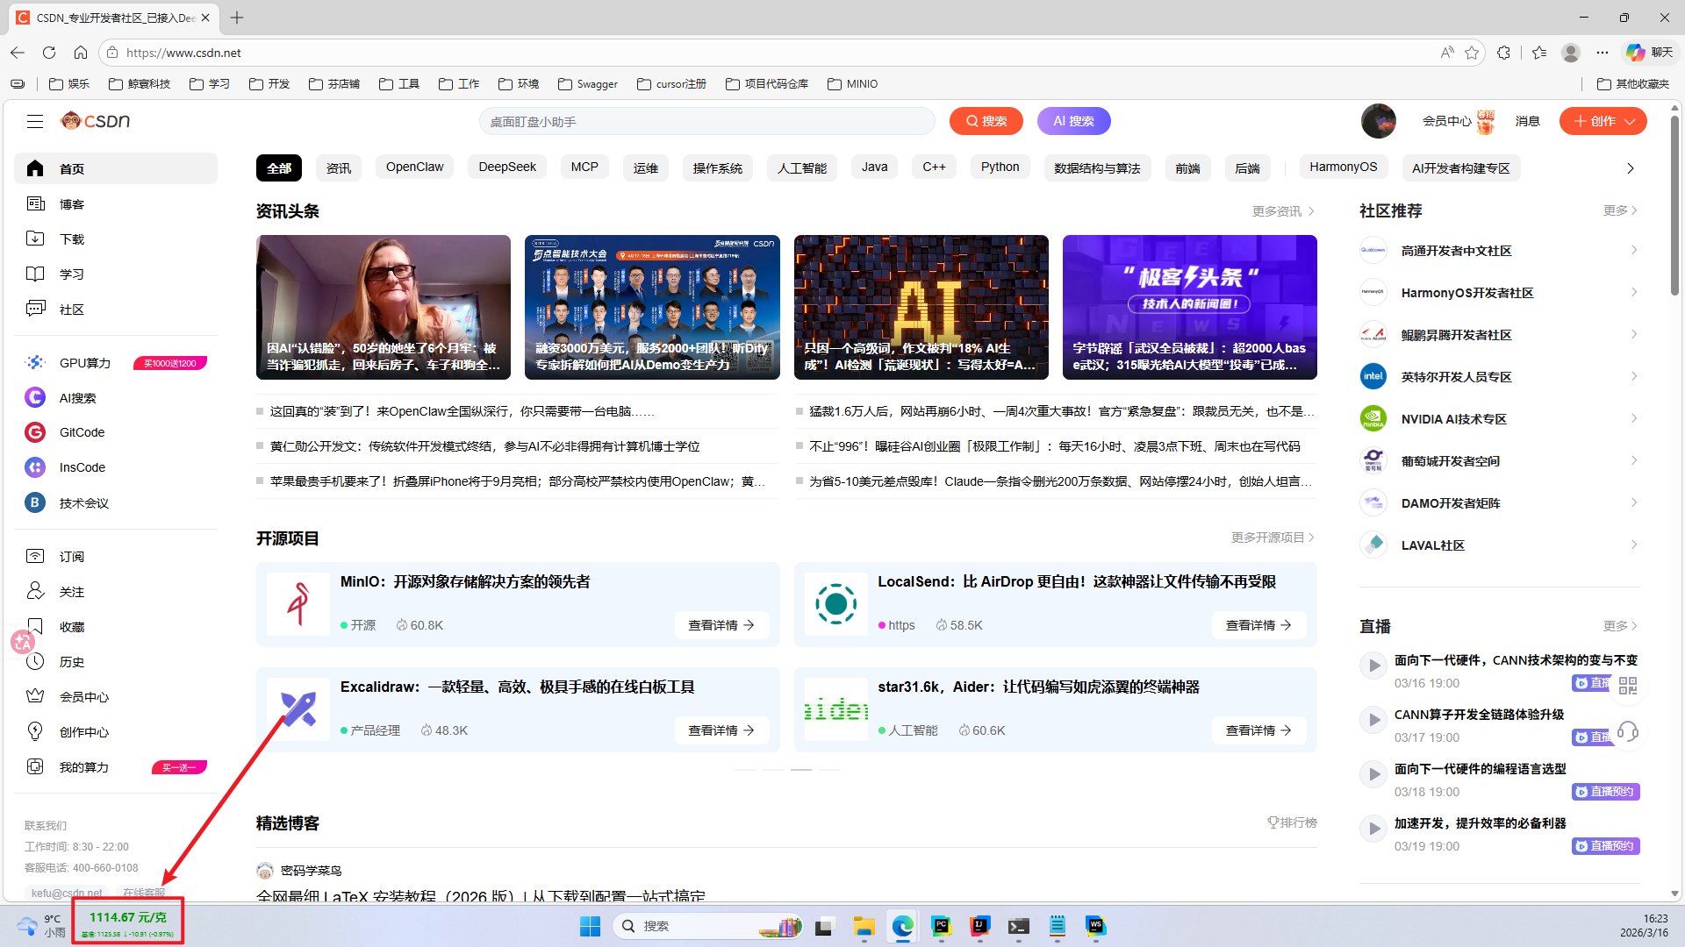Open 查看详情 for the MinIO project
This screenshot has width=1685, height=947.
721,625
